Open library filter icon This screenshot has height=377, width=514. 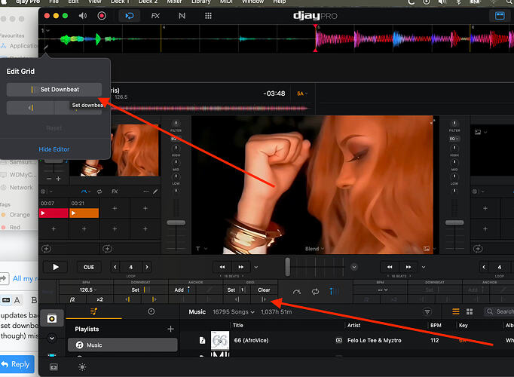tap(427, 311)
